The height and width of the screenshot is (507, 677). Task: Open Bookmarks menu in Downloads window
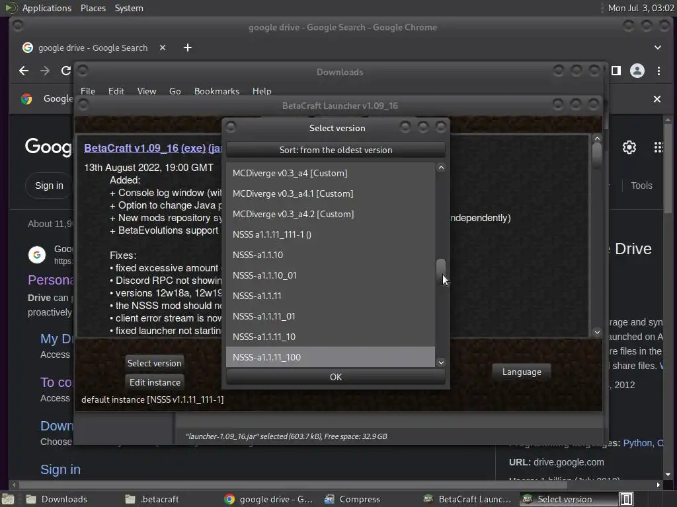point(217,91)
